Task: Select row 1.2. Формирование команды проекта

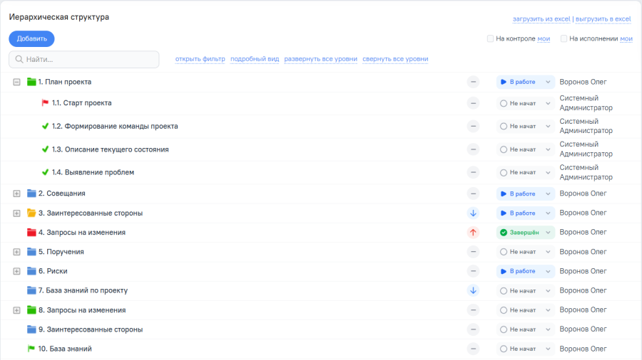Action: [321, 127]
